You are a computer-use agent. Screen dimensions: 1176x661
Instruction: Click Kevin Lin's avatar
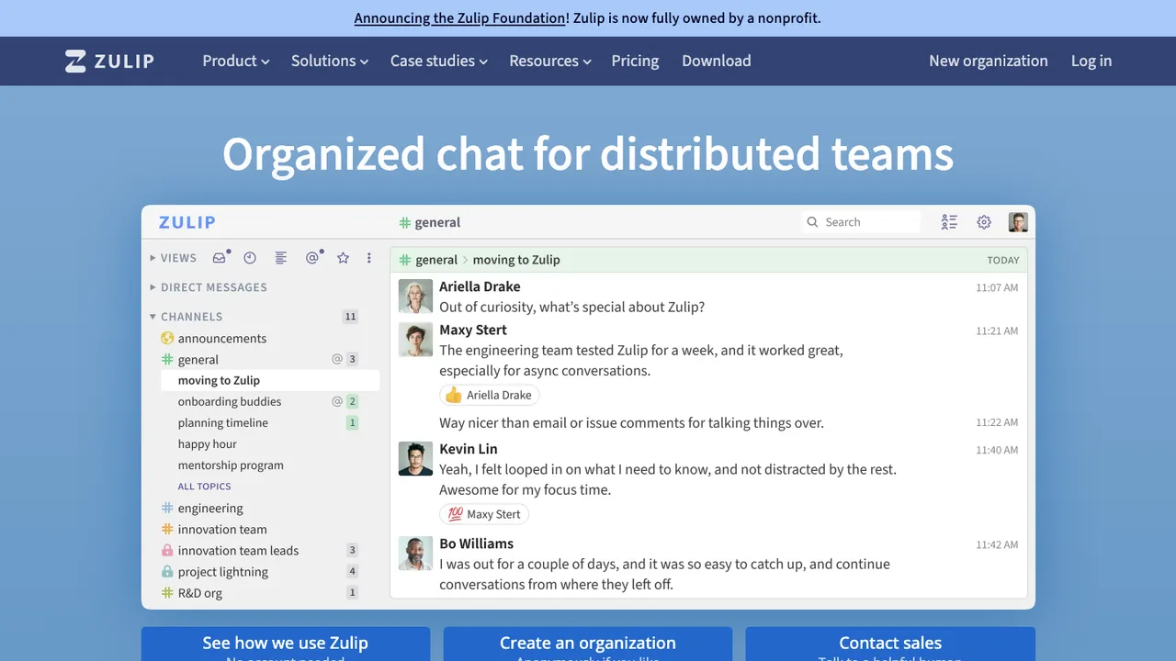[415, 459]
